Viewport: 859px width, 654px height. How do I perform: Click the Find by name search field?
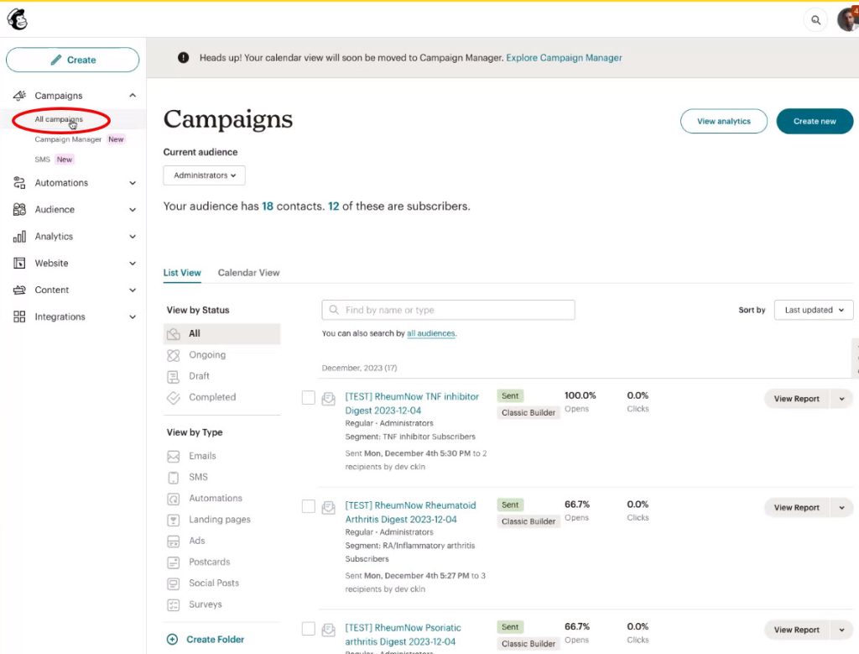tap(448, 310)
